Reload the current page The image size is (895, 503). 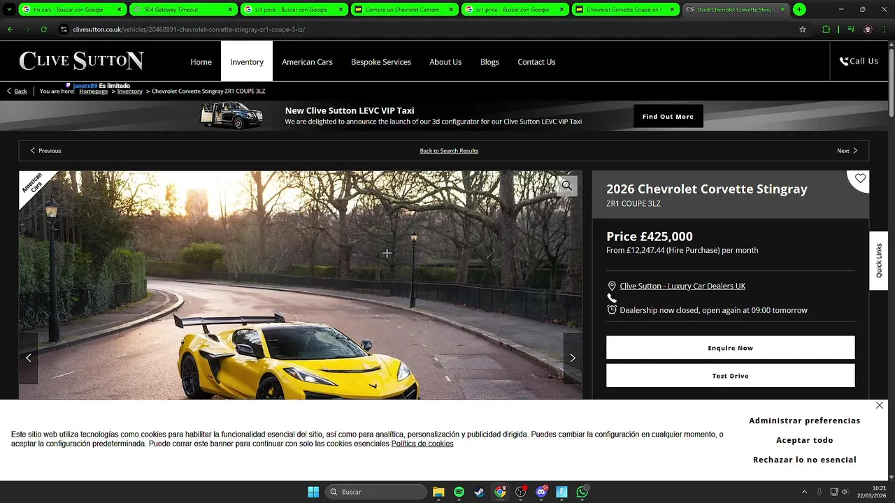point(43,29)
